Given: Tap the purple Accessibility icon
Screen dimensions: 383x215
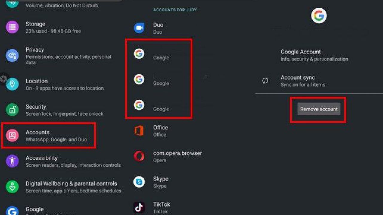Looking at the screenshot, I should (x=12, y=161).
